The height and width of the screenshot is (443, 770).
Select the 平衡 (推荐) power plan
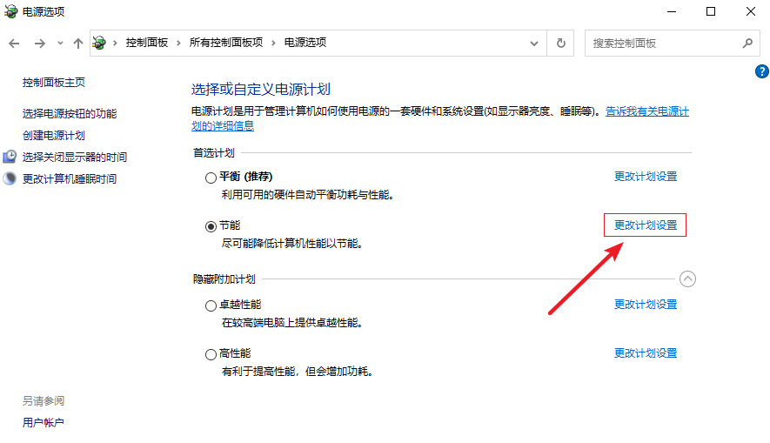(x=211, y=178)
